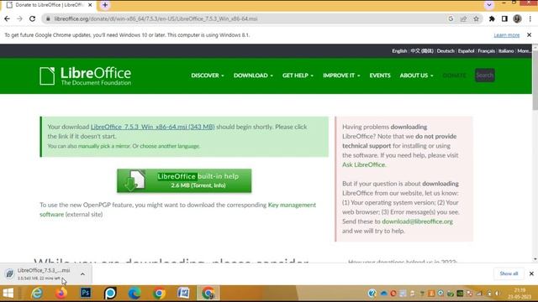
Task: Click the LibreOffice built-in help download button
Action: (184, 180)
